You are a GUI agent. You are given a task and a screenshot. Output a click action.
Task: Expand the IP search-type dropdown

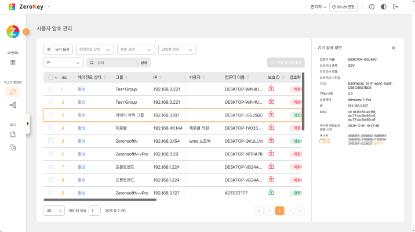63,62
